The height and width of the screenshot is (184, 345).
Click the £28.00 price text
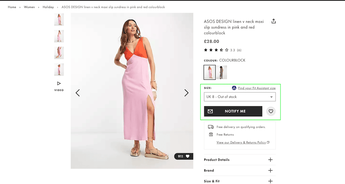point(211,42)
